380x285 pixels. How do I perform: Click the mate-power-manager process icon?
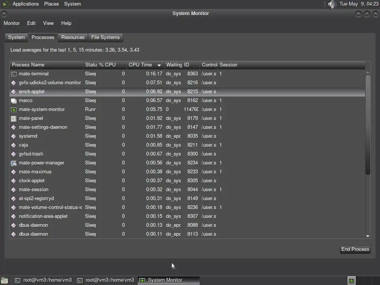pos(14,163)
